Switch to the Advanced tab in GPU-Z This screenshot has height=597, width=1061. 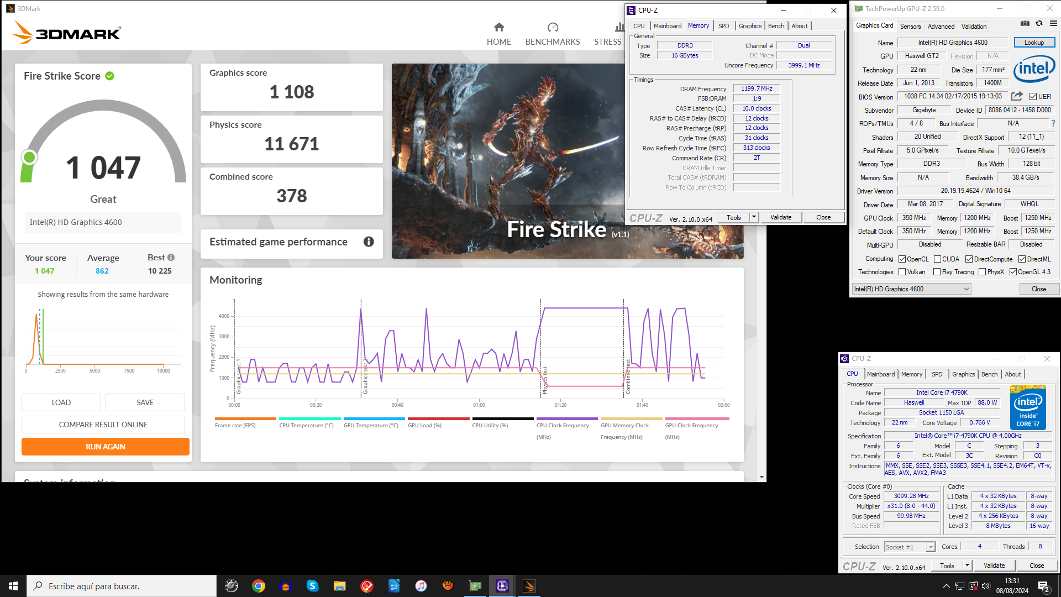click(x=941, y=26)
